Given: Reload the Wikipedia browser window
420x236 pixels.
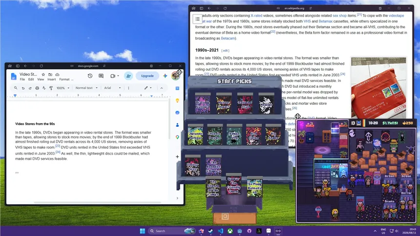Looking at the screenshot, I should tap(225, 8).
